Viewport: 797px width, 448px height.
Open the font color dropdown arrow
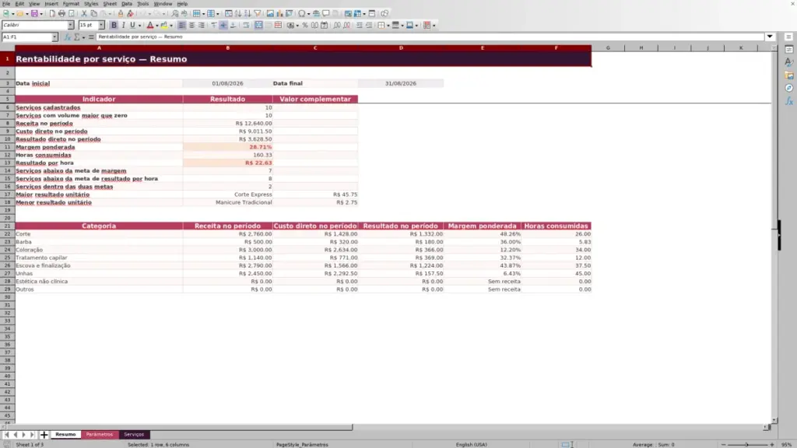click(157, 26)
